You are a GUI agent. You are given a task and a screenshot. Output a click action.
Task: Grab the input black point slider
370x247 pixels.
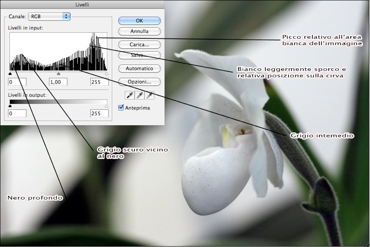(10, 74)
